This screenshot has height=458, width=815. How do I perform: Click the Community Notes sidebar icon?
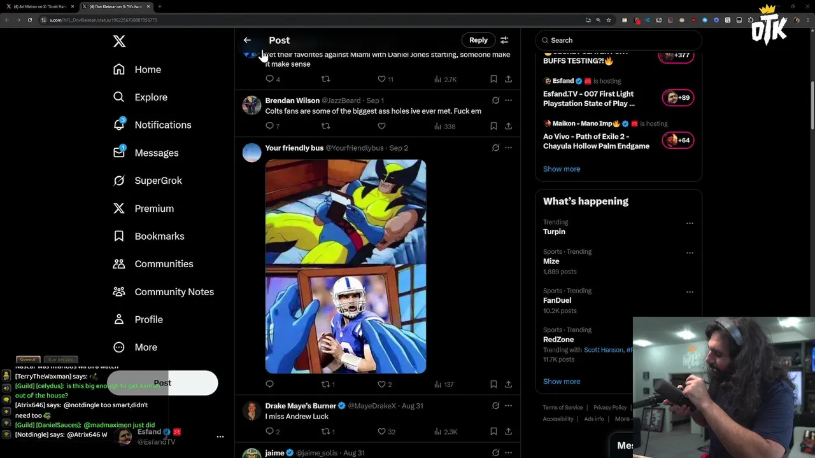[119, 291]
